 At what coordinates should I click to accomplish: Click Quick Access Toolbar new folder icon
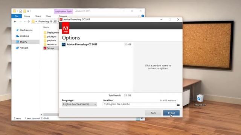[24, 11]
